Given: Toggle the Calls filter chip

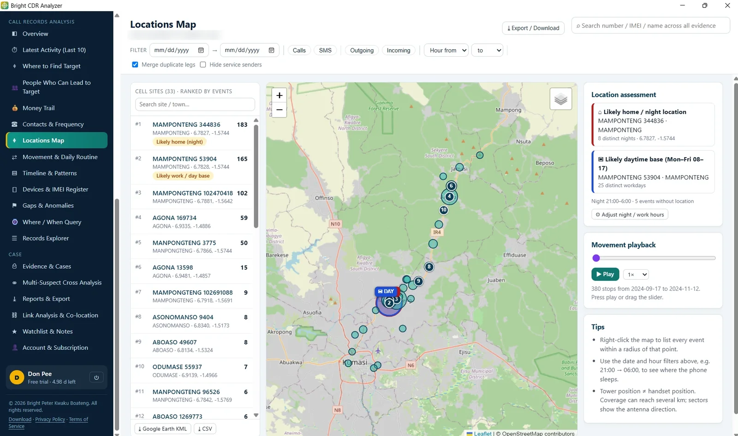Looking at the screenshot, I should coord(299,50).
